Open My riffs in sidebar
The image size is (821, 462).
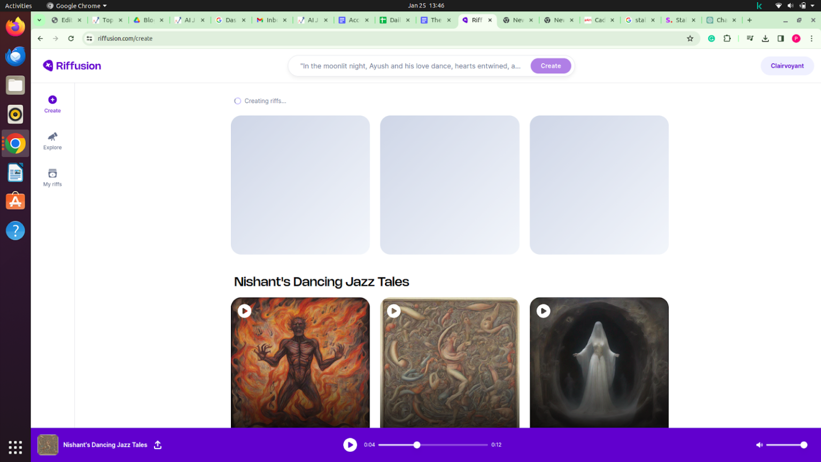click(52, 178)
